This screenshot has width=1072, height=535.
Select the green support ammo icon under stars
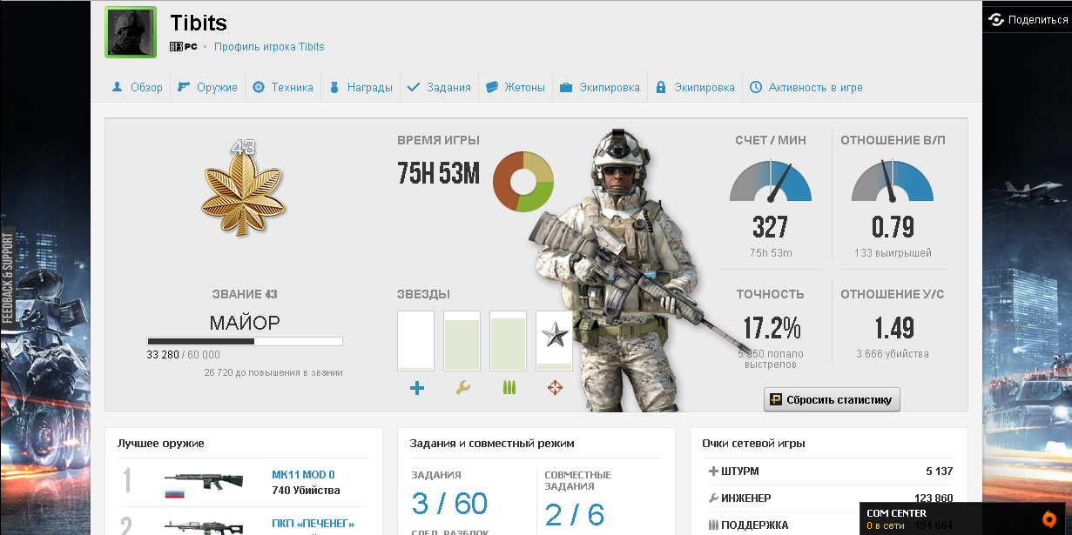pos(509,388)
